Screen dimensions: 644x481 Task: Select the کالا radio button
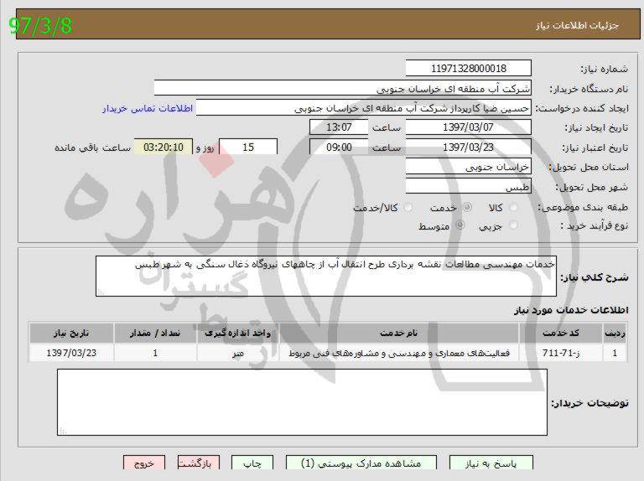[x=513, y=208]
